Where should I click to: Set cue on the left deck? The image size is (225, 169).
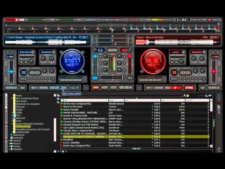click(x=37, y=88)
